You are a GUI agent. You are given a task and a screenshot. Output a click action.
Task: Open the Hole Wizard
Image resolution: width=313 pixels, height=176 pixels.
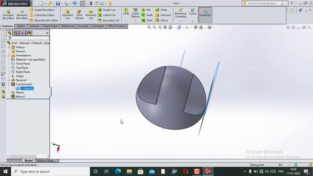click(79, 15)
